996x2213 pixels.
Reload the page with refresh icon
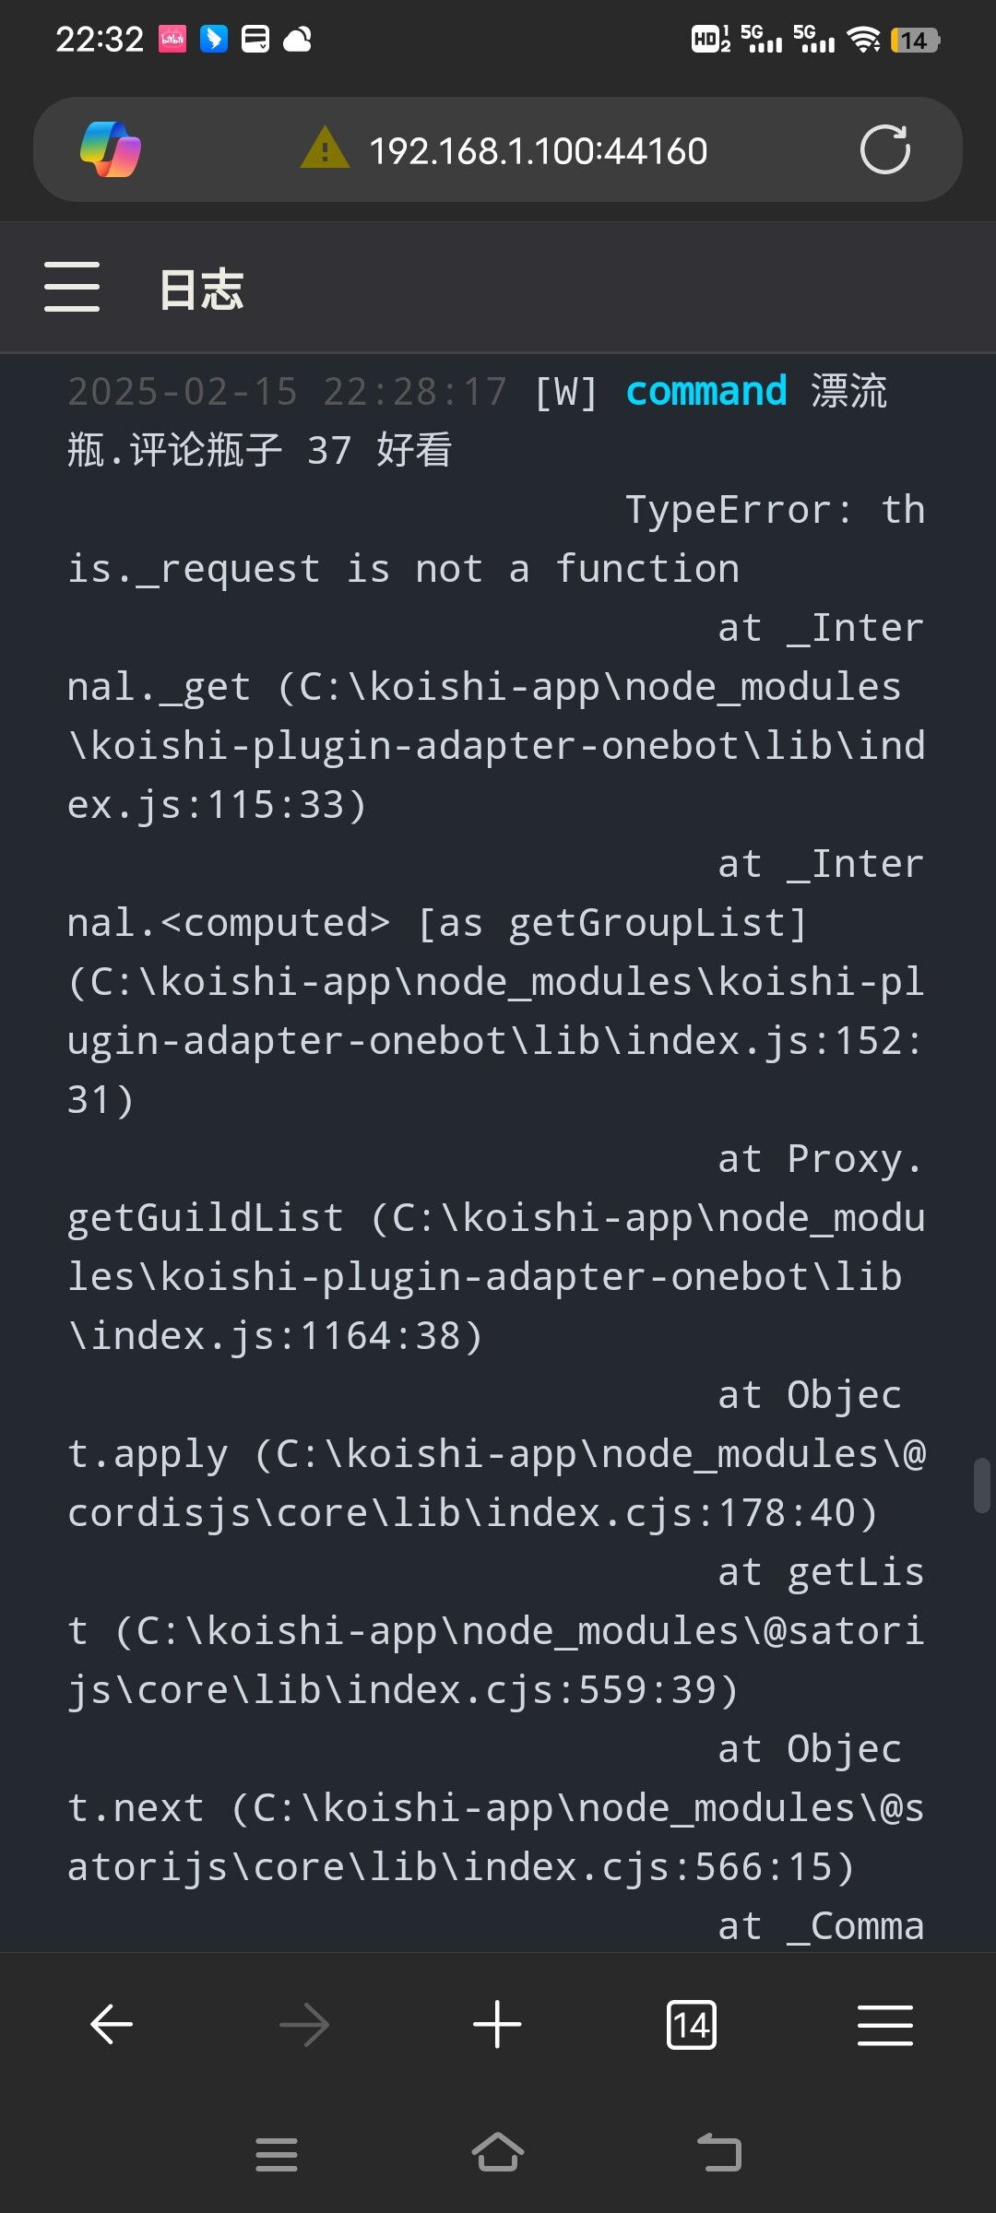885,149
